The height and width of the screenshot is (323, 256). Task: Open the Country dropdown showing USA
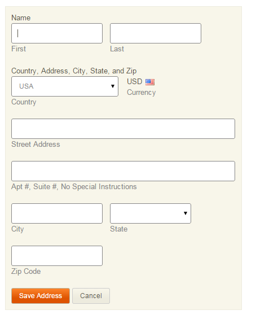[x=65, y=86]
